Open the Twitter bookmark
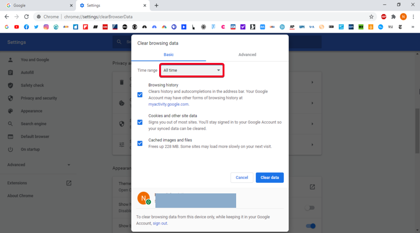Viewport: 420px width, 233px height. [36, 27]
